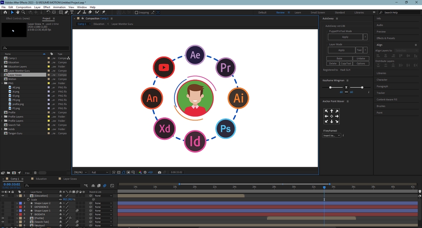Select the Selection arrow tool
422x228 pixels.
pos(12,12)
